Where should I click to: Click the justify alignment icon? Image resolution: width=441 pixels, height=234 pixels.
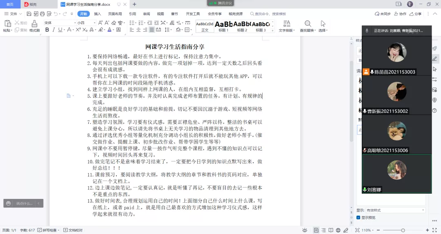pyautogui.click(x=152, y=30)
